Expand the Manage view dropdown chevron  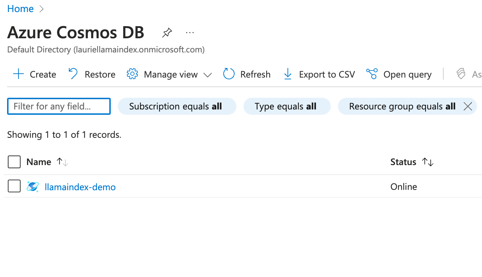[x=208, y=75]
